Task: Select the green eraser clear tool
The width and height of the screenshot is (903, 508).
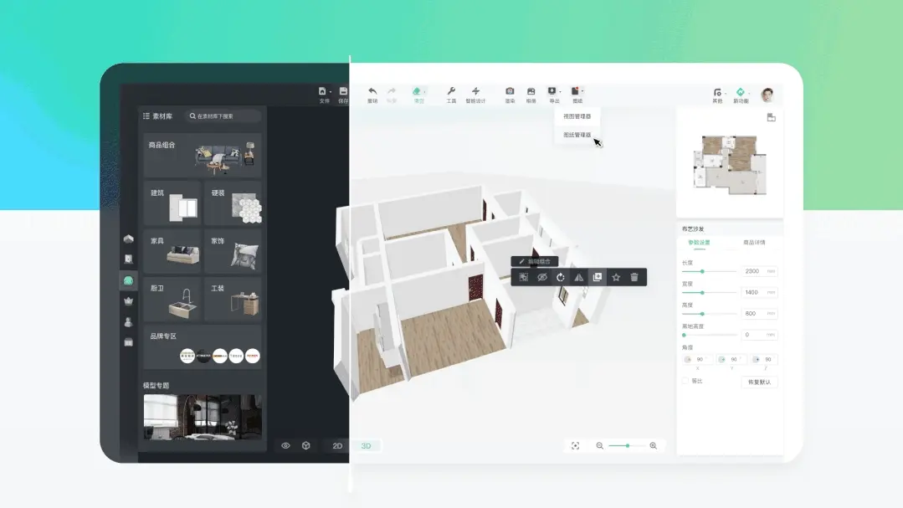Action: 417,91
